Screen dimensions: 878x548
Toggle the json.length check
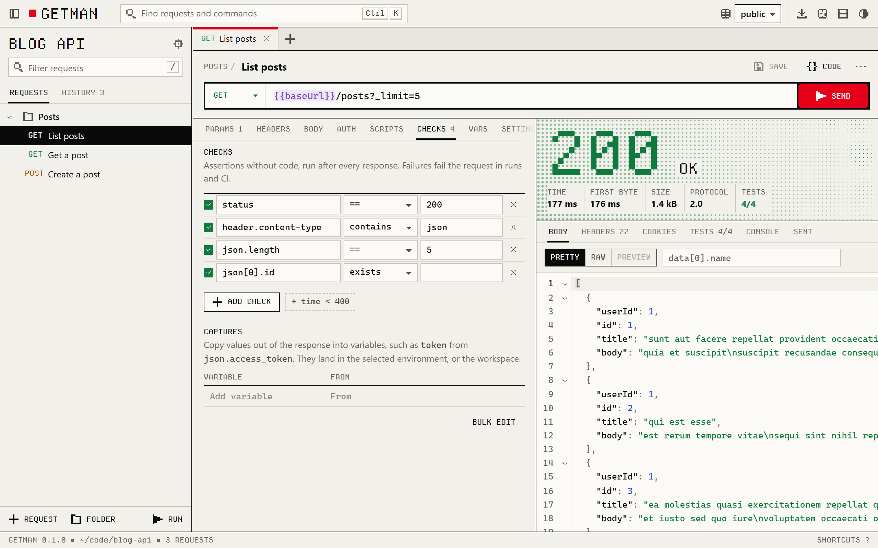point(209,250)
